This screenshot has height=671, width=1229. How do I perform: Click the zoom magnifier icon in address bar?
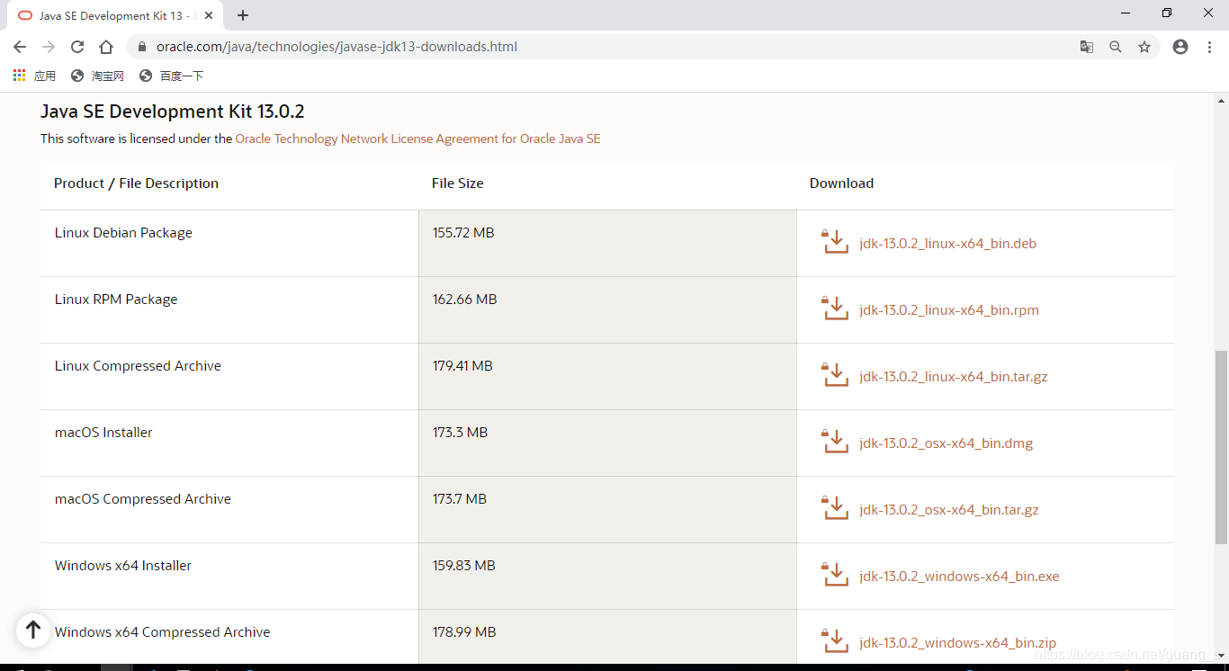pos(1116,47)
